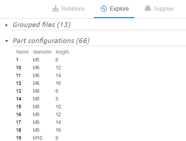Image resolution: width=186 pixels, height=141 pixels.
Task: Select configuration 15 with M8 length 10
Action: (x=42, y=107)
